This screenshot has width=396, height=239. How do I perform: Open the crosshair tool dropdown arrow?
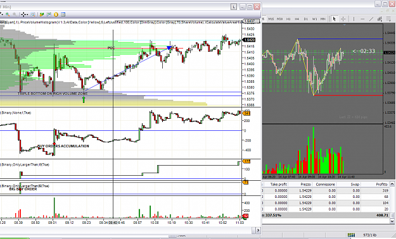pos(27,15)
